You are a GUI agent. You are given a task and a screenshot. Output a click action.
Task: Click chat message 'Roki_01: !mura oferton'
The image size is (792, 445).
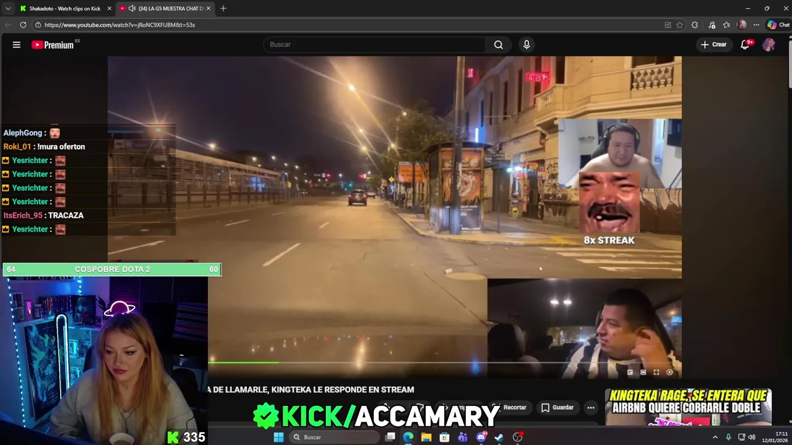click(44, 146)
